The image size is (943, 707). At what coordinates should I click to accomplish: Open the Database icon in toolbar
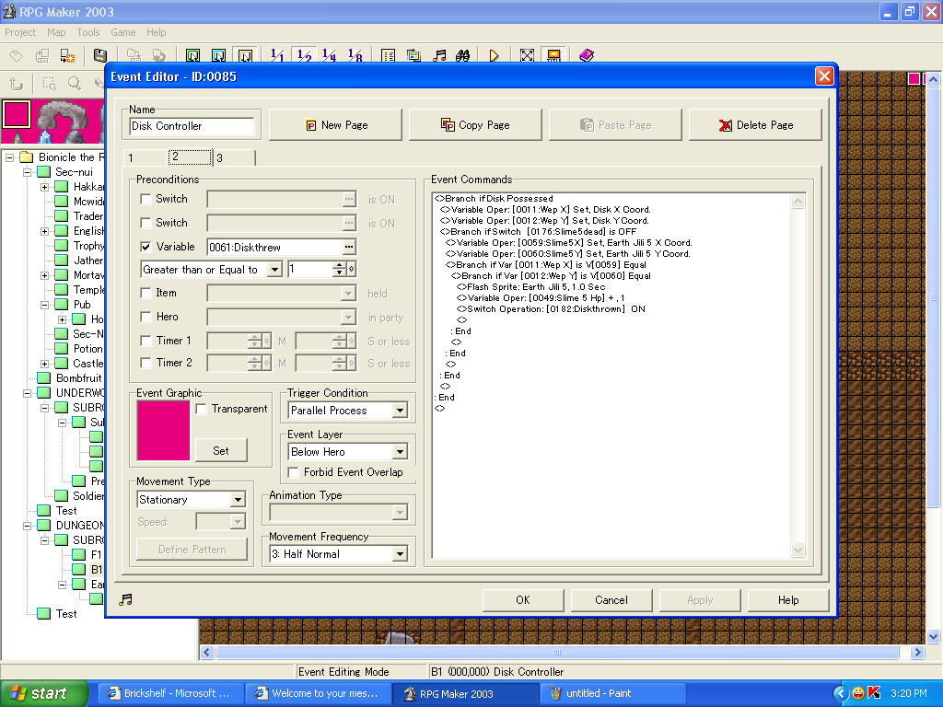pyautogui.click(x=388, y=56)
